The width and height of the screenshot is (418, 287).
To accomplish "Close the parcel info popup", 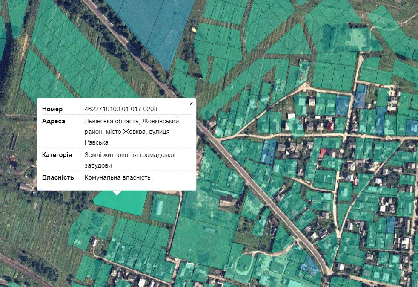I will (x=191, y=104).
